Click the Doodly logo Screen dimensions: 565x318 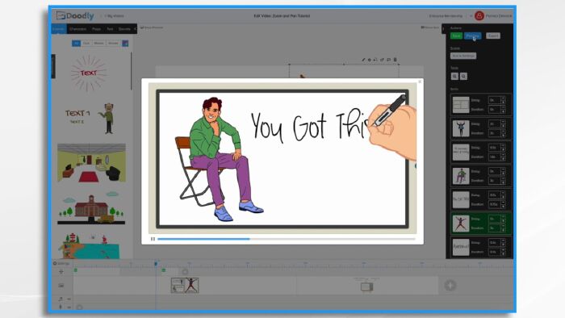[x=75, y=16]
